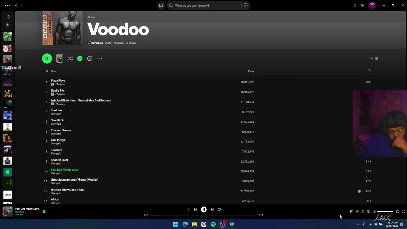Open the green Your Episodes bookmark tile
Viewport: 407px width, 229px height.
(8, 172)
